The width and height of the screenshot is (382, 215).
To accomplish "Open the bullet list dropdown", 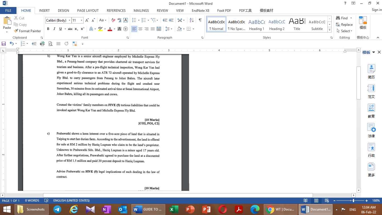I will (x=138, y=20).
